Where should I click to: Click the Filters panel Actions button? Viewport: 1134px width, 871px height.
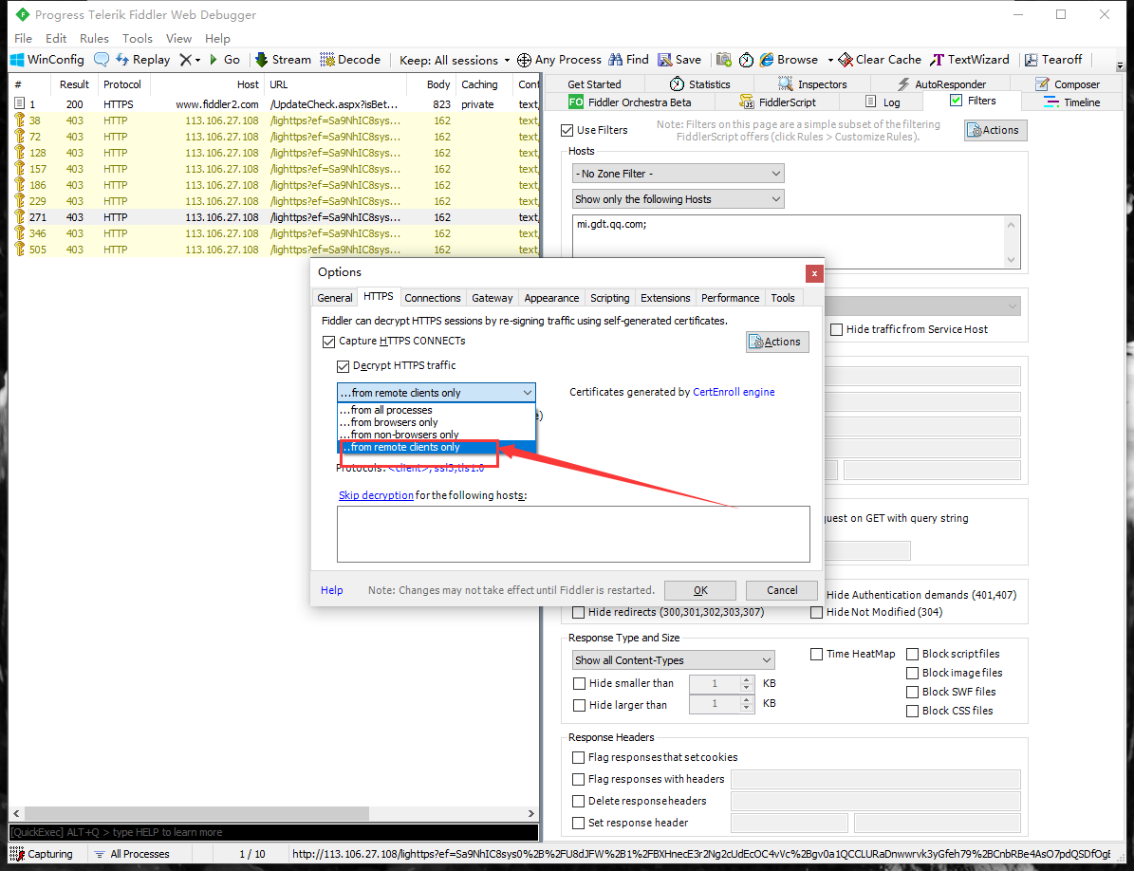click(x=995, y=130)
